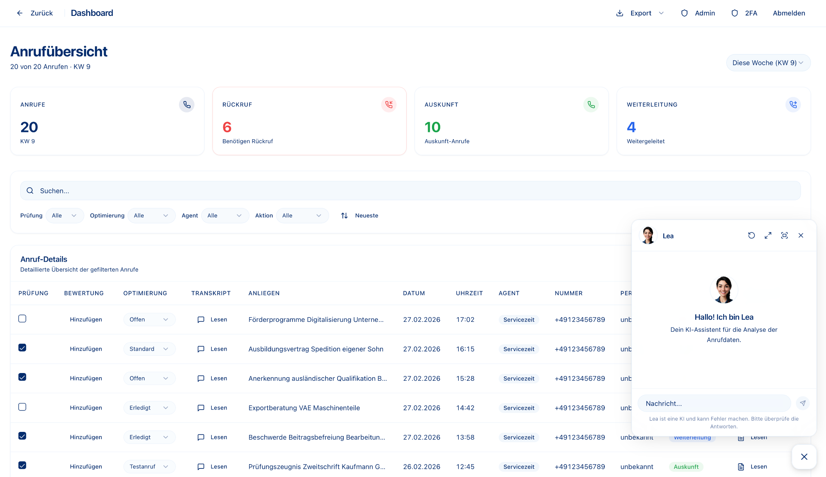This screenshot has width=826, height=477.
Task: Uncheck the Ausbildungsvertrag Spedition row
Action: point(22,348)
